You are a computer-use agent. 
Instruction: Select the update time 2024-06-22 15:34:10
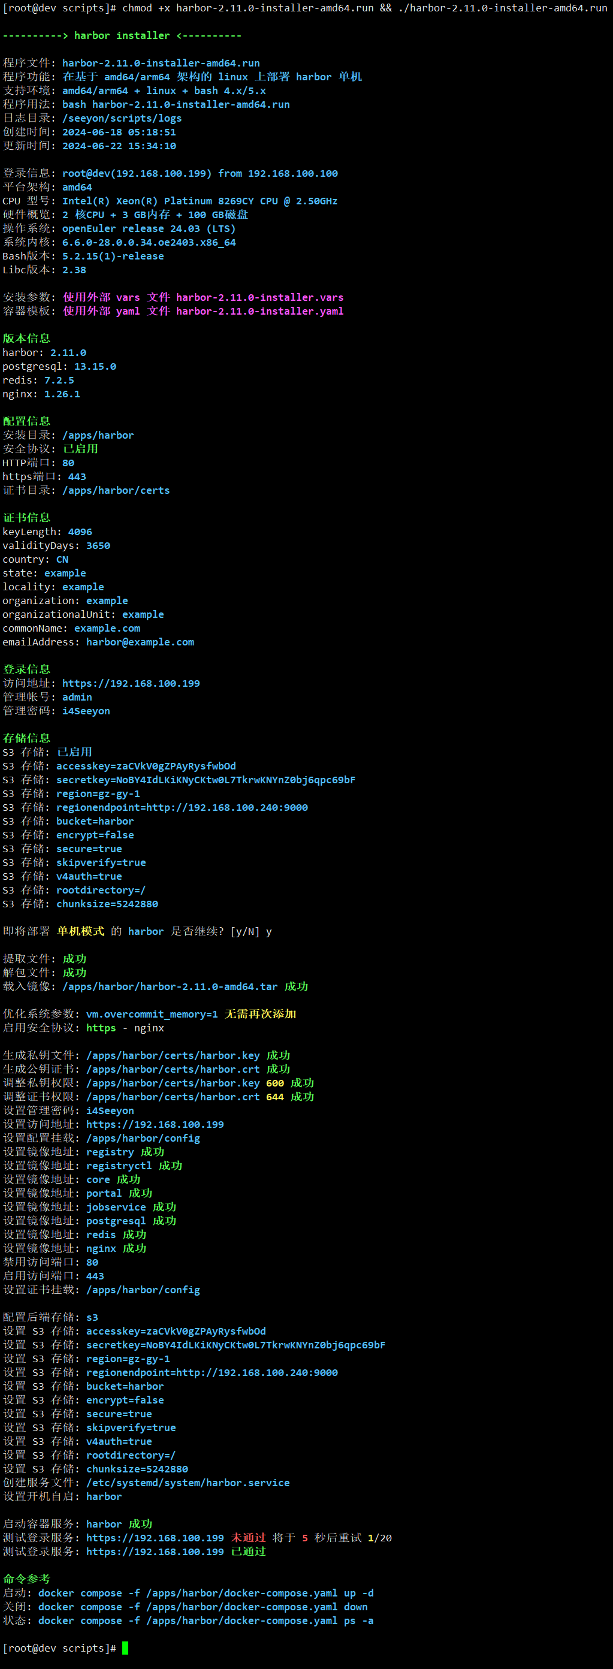click(x=119, y=146)
